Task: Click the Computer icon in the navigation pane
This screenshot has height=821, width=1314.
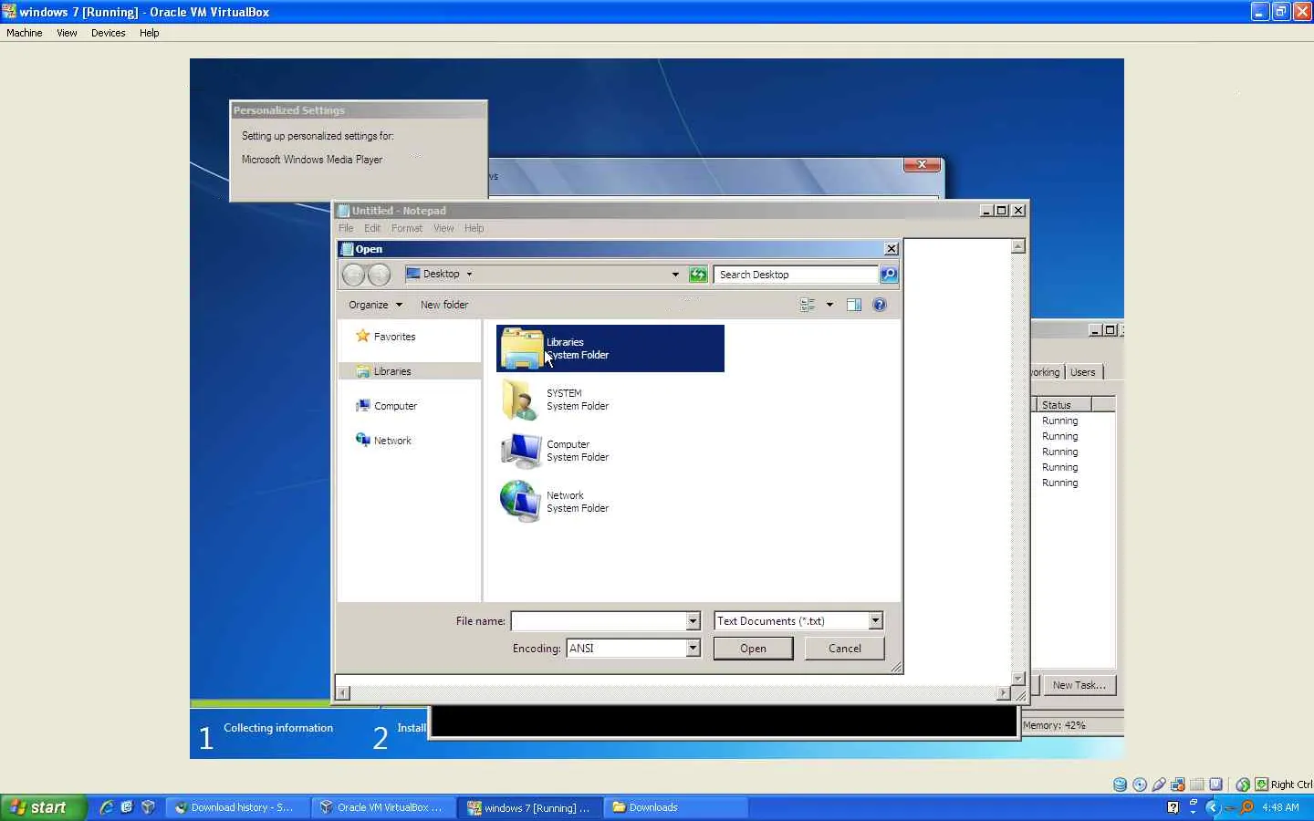Action: 363,406
